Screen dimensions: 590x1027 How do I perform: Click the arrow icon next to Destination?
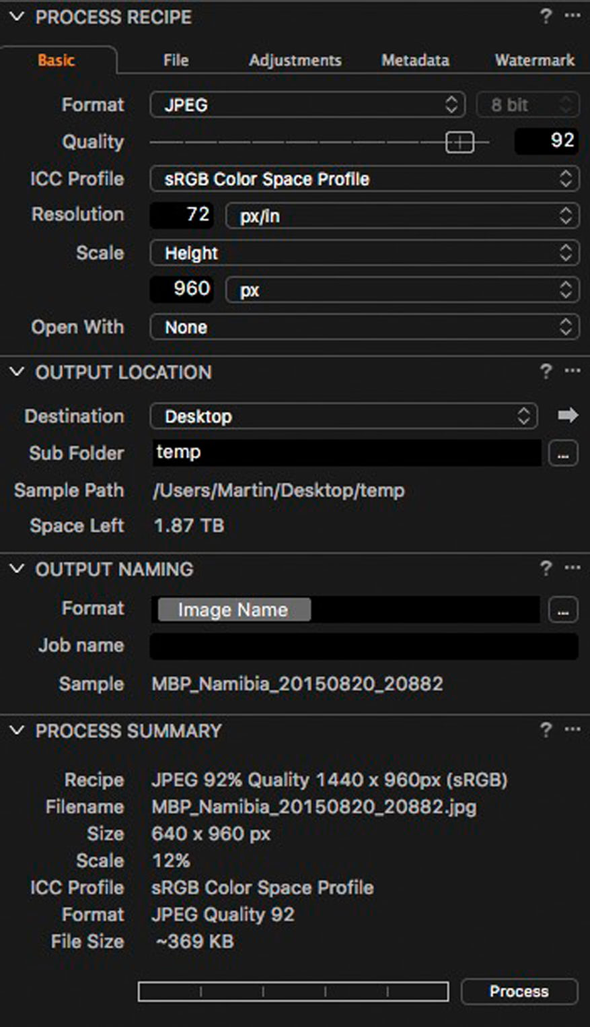pos(568,416)
